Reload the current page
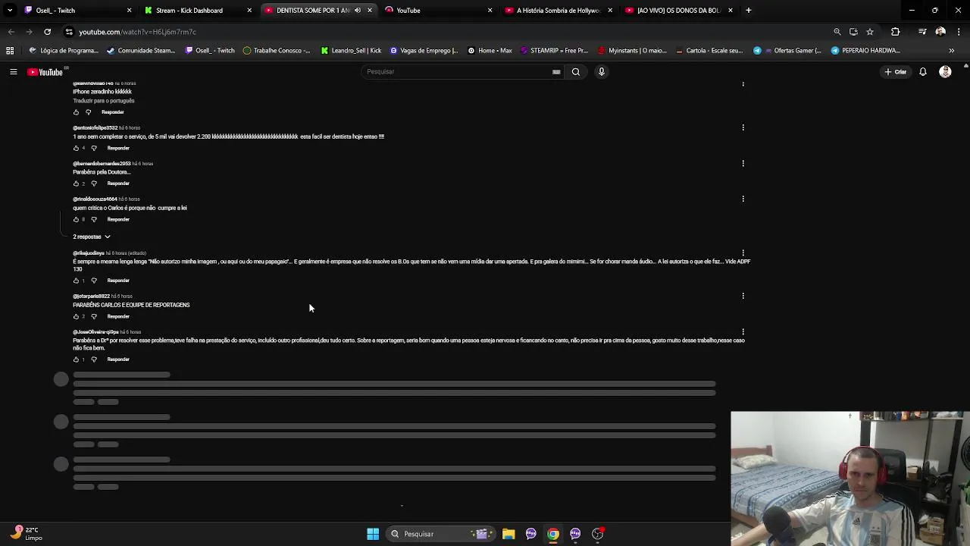This screenshot has height=546, width=970. pos(47,32)
